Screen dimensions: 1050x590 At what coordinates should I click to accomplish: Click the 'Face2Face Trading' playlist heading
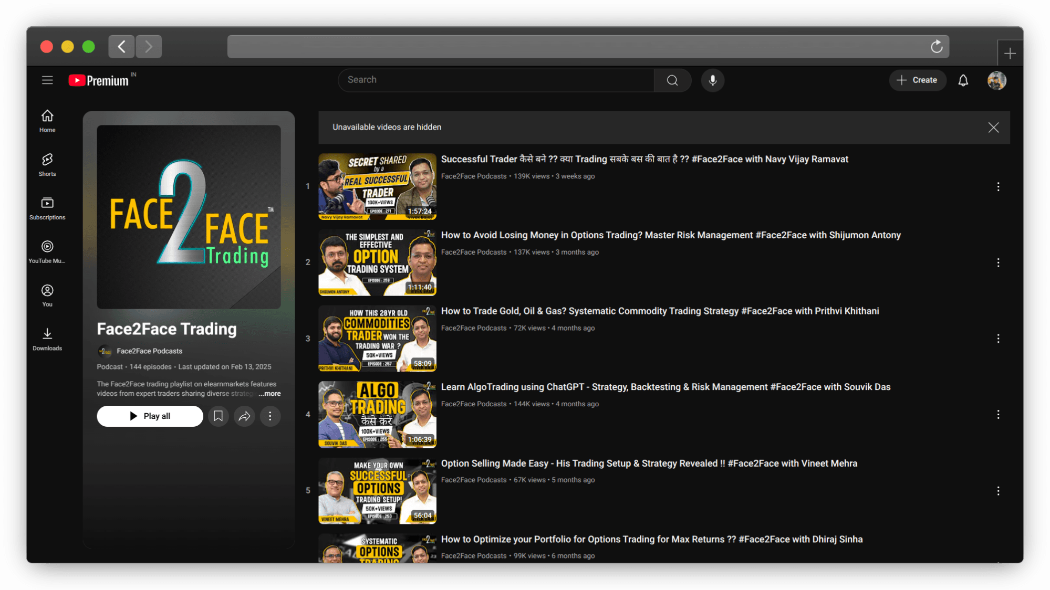(x=167, y=329)
